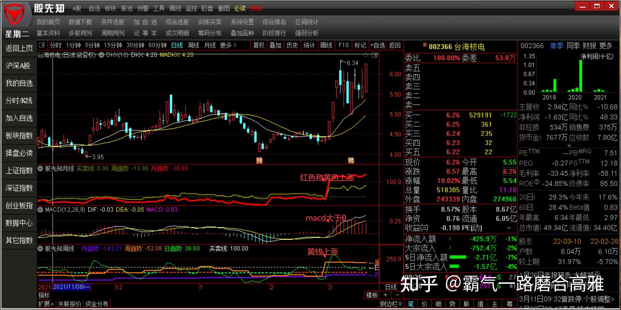
Task: Zoom in chart with plus button
Action: click(x=385, y=295)
